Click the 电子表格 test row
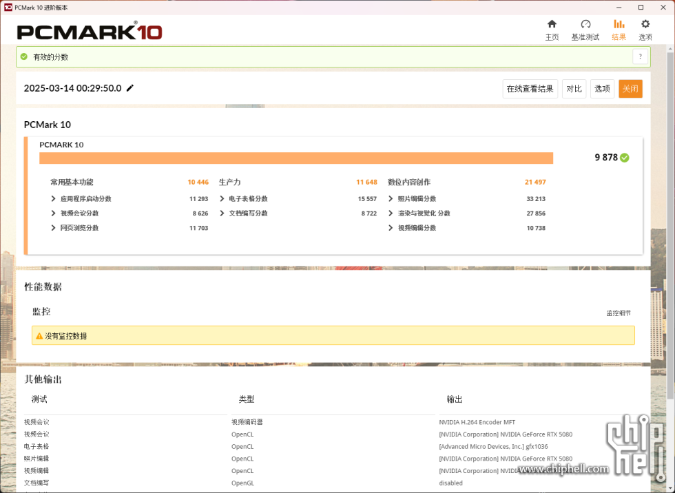Screen dimensions: 675x493 37,447
